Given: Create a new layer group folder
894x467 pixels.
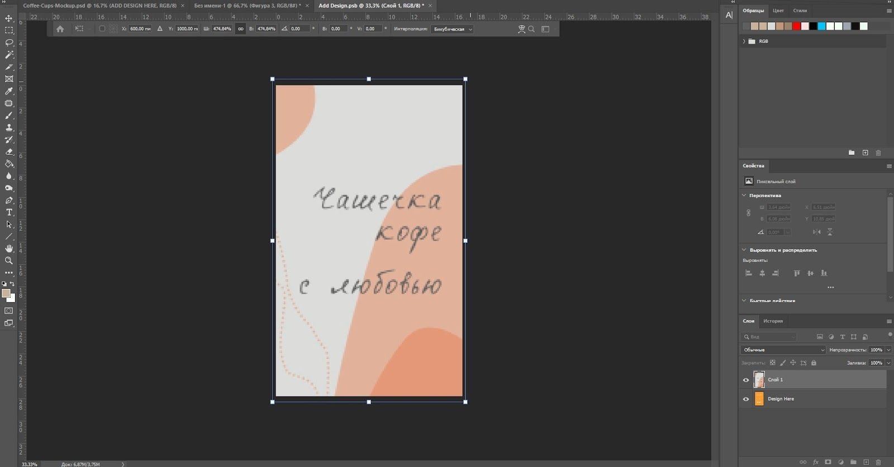Looking at the screenshot, I should point(853,462).
